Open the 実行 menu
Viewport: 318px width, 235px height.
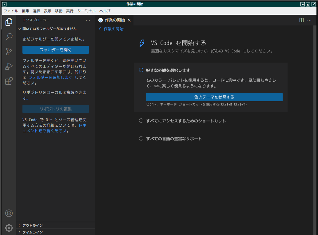click(70, 11)
